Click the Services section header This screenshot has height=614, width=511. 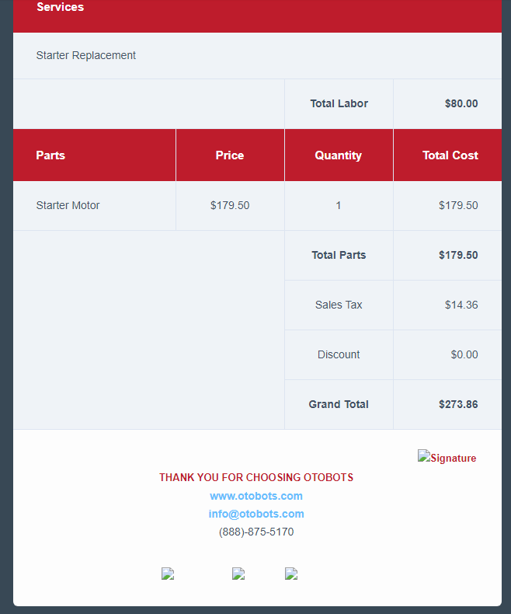tap(61, 8)
